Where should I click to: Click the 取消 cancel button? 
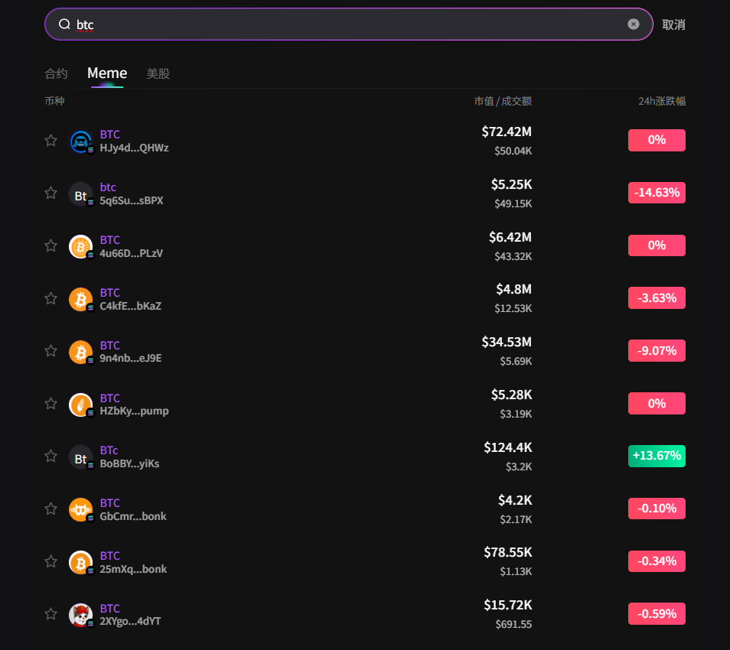coord(673,24)
